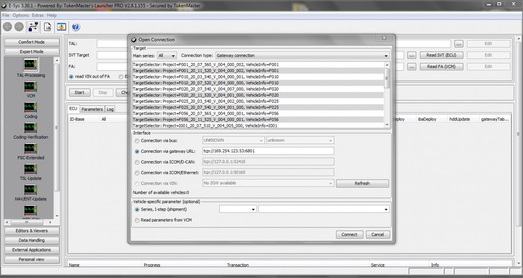Open the small Series dropdown
The width and height of the screenshot is (523, 278).
click(238, 209)
